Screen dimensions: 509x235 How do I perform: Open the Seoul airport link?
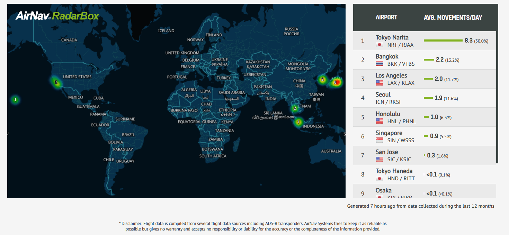[383, 94]
